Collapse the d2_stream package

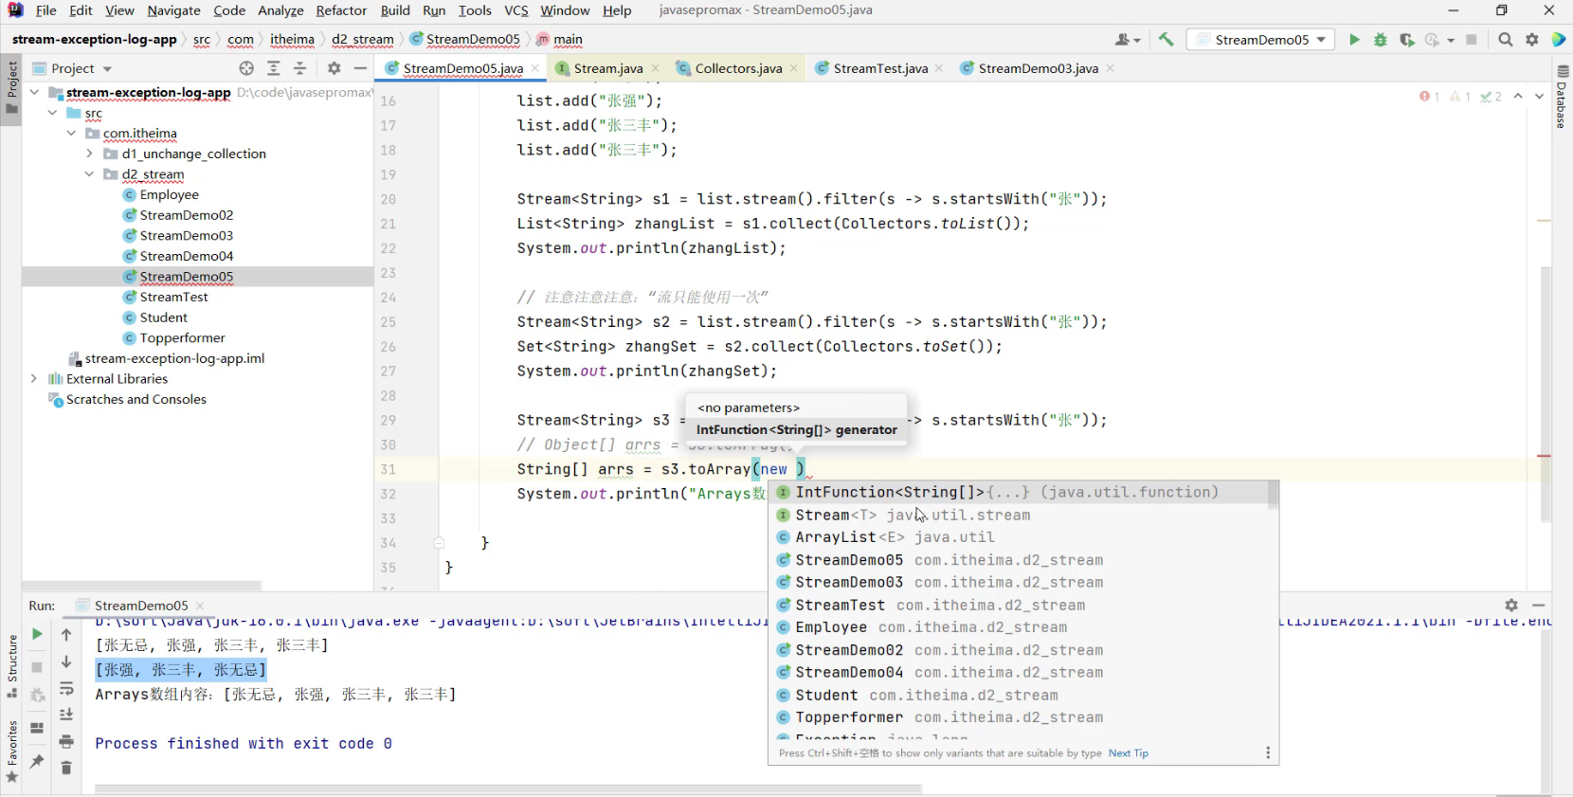pyautogui.click(x=90, y=174)
